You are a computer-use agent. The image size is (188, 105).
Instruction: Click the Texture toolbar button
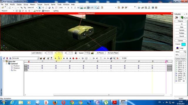click(46, 11)
